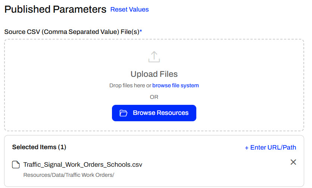Click the Enter URL/Path link text
The width and height of the screenshot is (312, 188).
(x=273, y=147)
